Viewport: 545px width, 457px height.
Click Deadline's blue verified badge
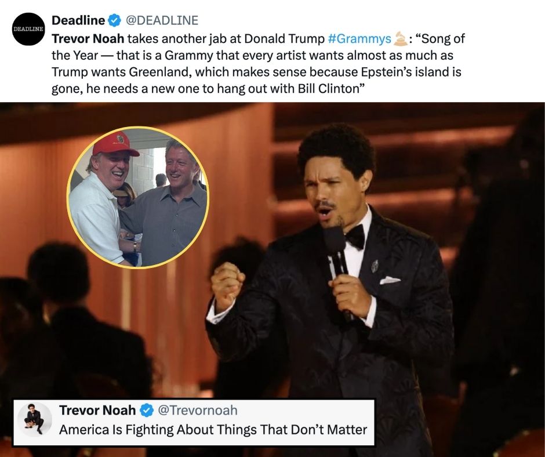click(114, 20)
